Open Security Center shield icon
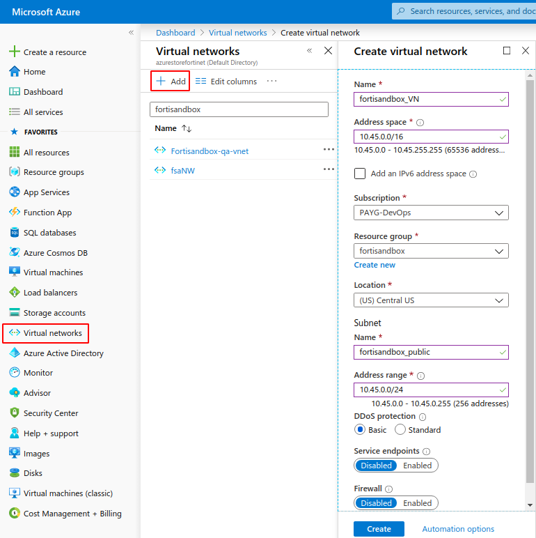536x538 pixels. click(x=15, y=413)
